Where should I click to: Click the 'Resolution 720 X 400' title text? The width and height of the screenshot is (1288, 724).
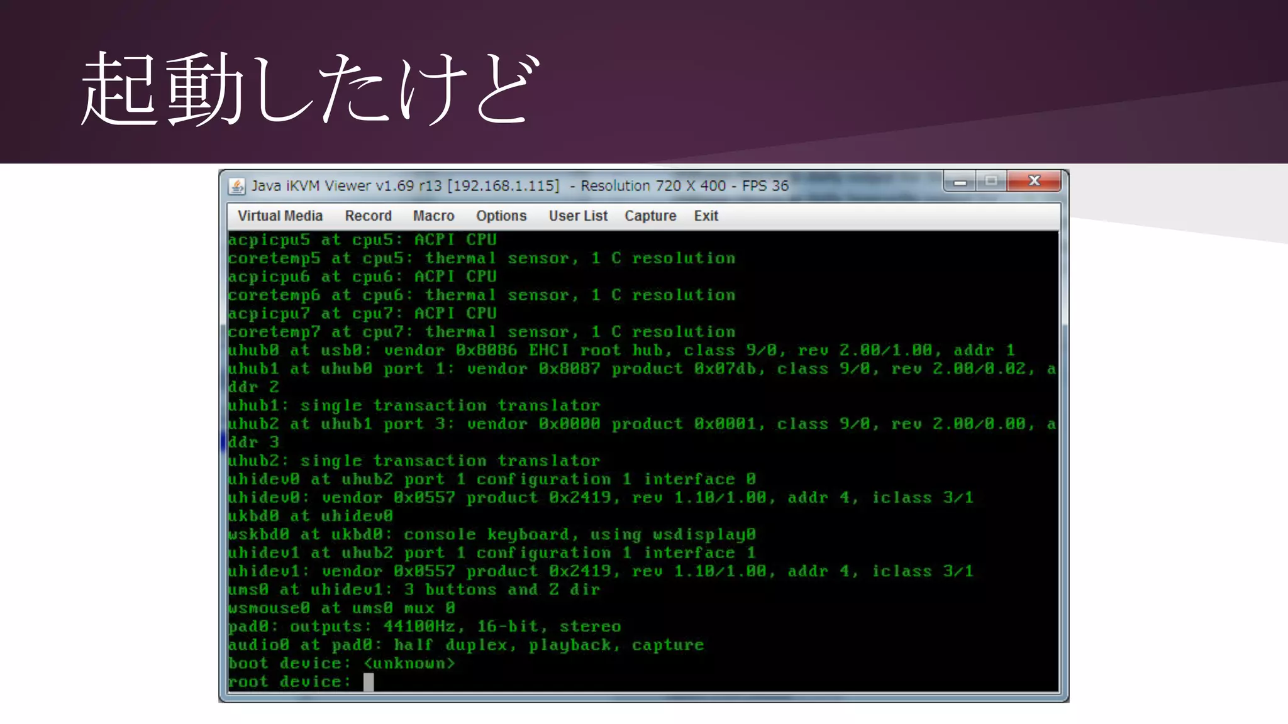653,186
